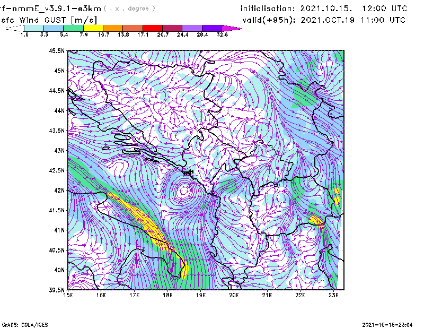Click the deep violet legend color swatch
The height and width of the screenshot is (328, 424).
point(211,28)
